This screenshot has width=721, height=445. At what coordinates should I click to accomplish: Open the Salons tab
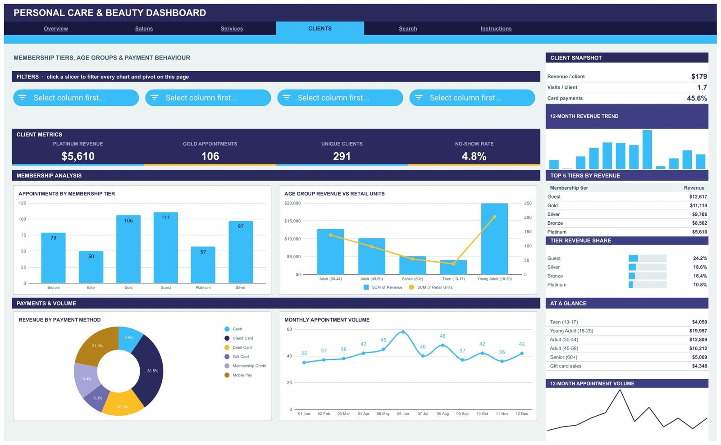(x=144, y=28)
